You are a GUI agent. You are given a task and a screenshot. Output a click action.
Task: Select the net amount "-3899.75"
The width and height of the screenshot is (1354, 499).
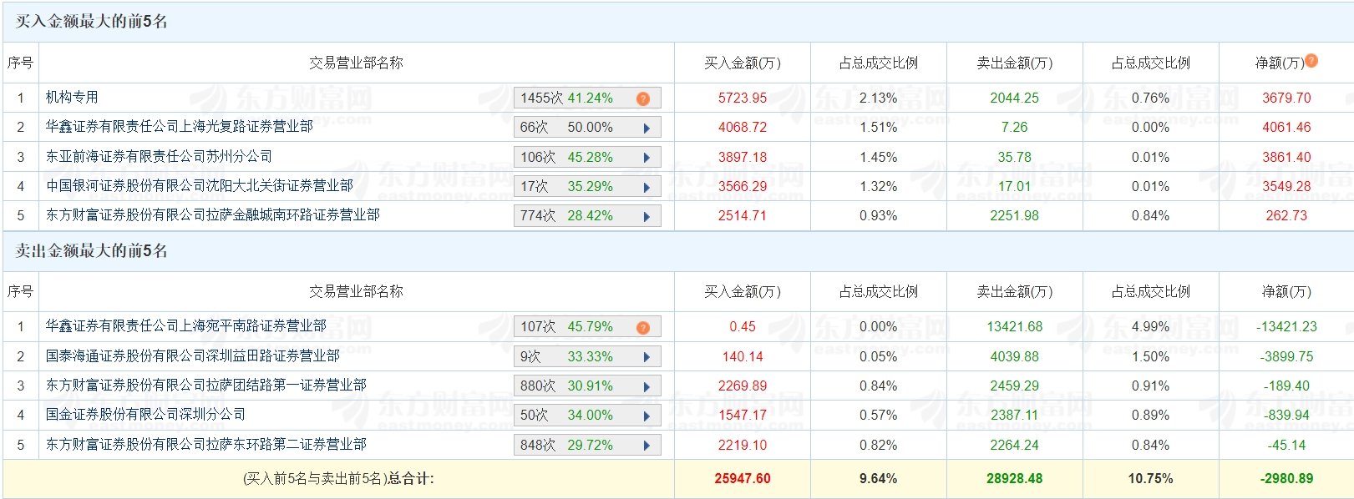tap(1287, 357)
